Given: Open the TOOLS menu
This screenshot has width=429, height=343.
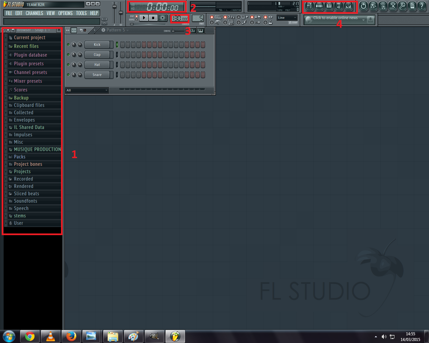Looking at the screenshot, I should tap(81, 13).
